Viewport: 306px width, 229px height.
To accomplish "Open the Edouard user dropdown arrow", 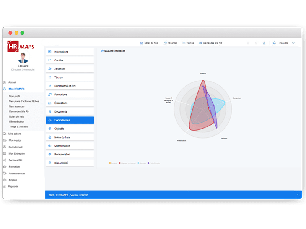I will pos(293,43).
